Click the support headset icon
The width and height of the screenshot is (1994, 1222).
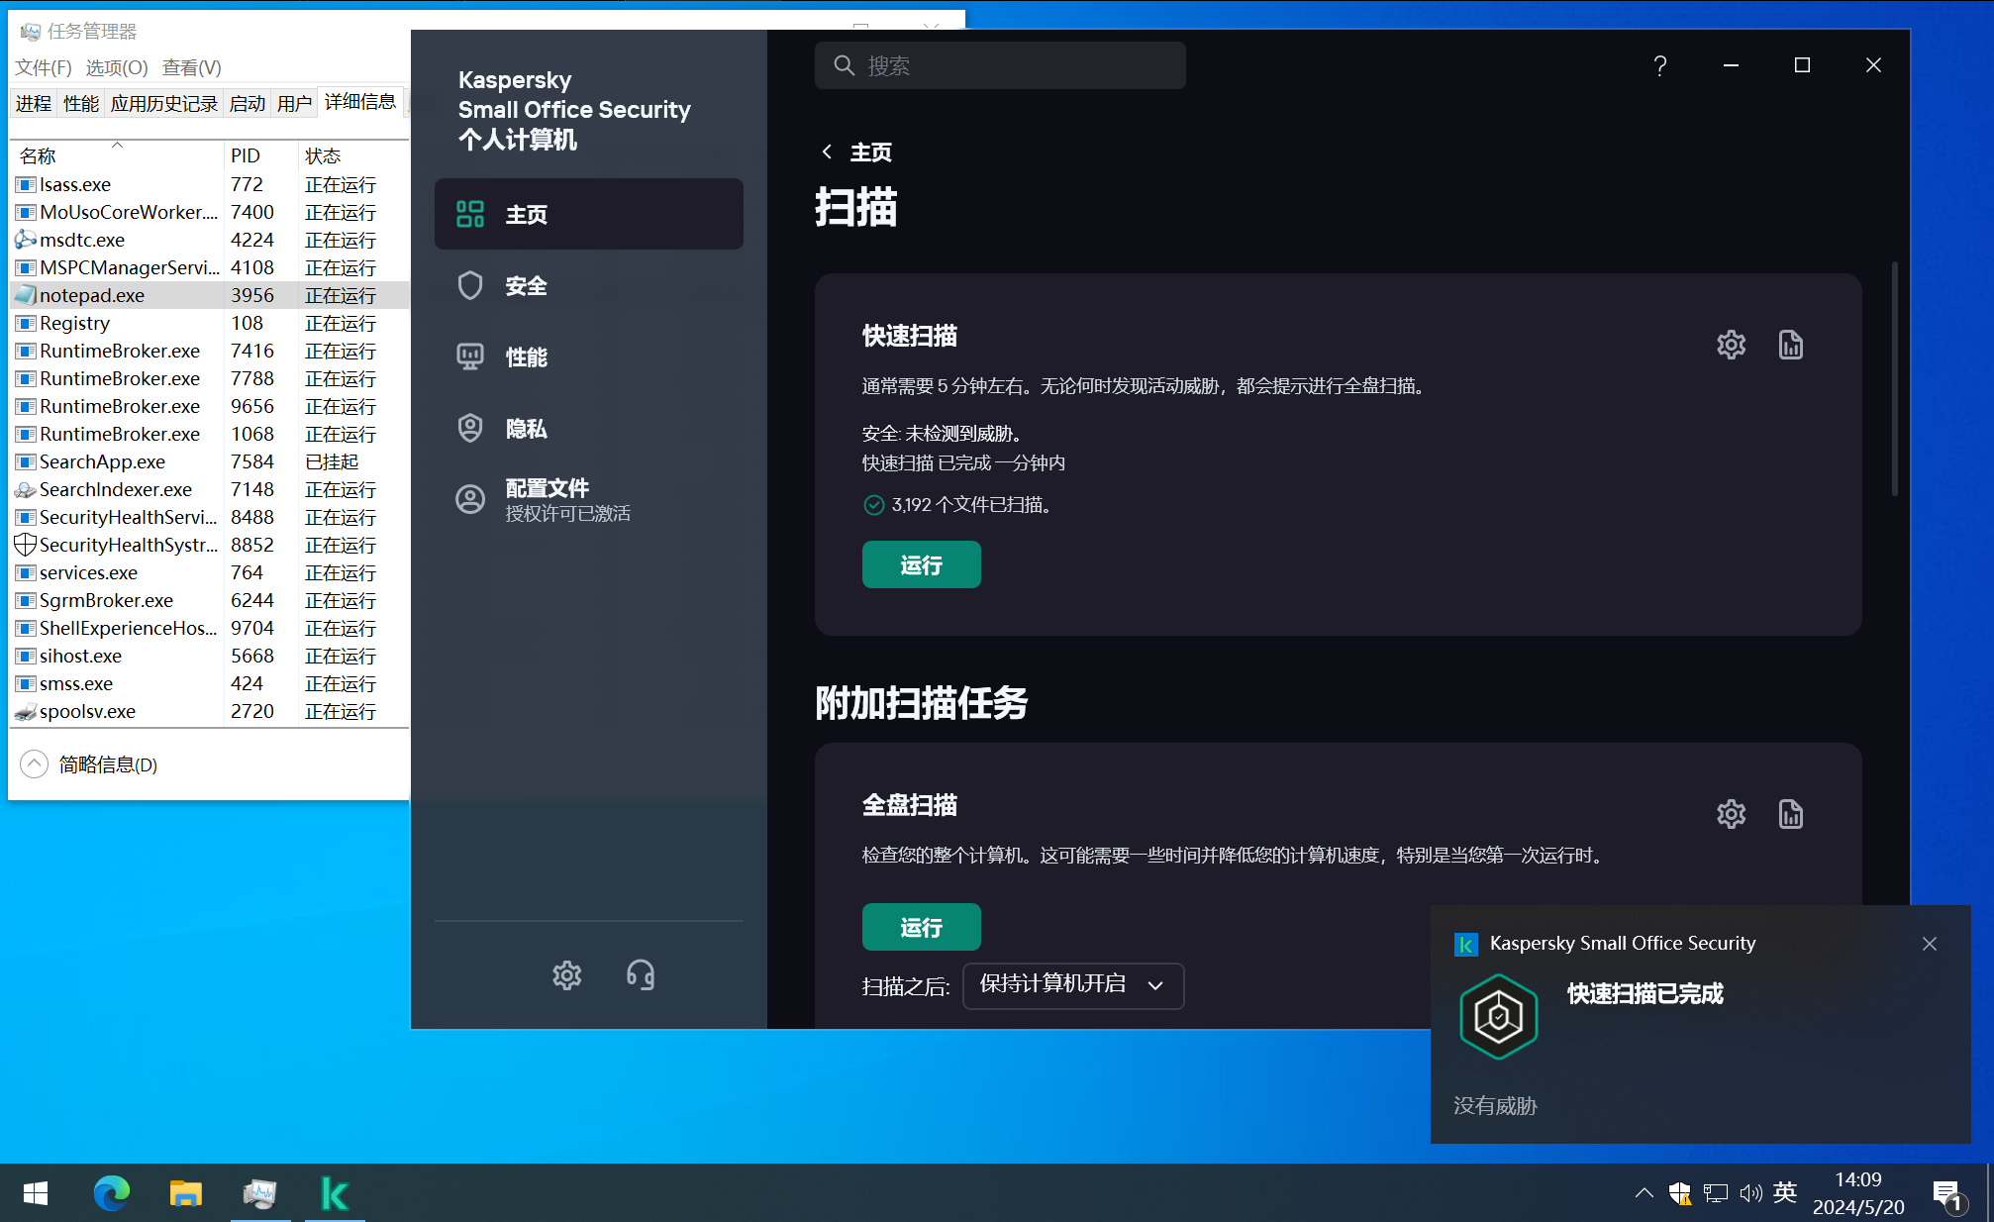(640, 975)
